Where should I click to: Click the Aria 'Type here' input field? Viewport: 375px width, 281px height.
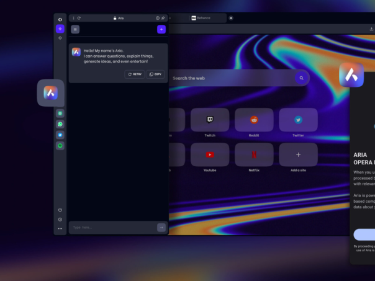(x=112, y=228)
